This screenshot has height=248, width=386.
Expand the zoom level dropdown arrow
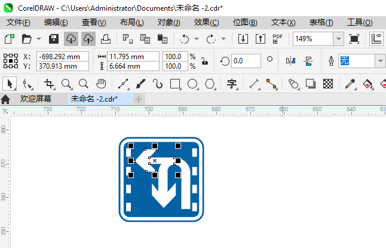point(339,39)
